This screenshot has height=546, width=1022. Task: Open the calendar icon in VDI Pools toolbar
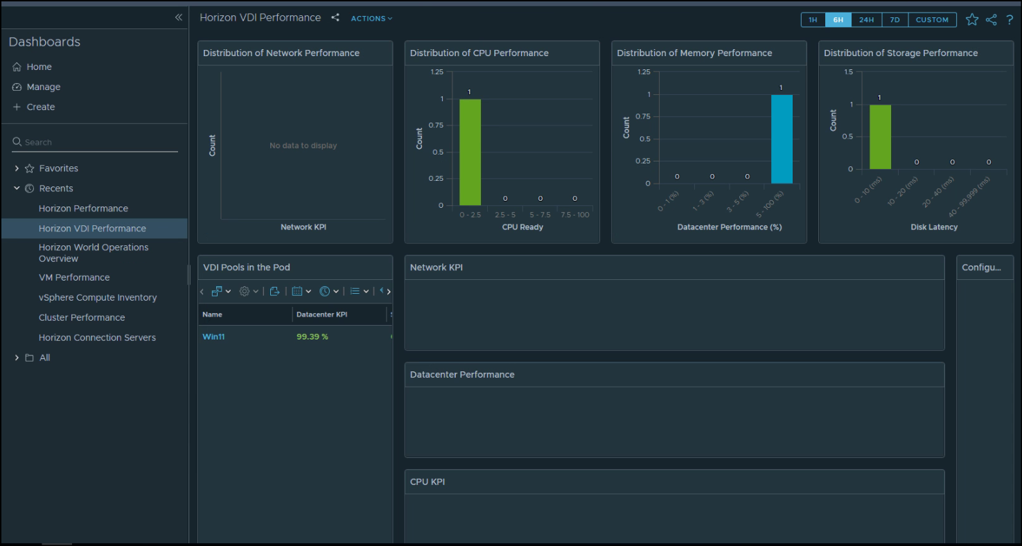tap(298, 291)
